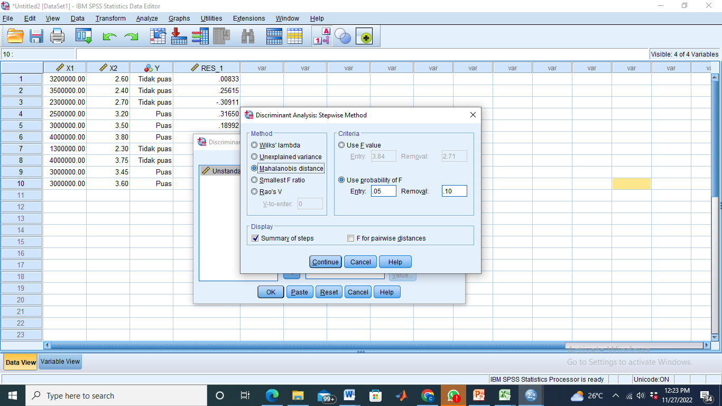The height and width of the screenshot is (406, 722).
Task: Click the Entry probability field showing .05
Action: (x=383, y=191)
